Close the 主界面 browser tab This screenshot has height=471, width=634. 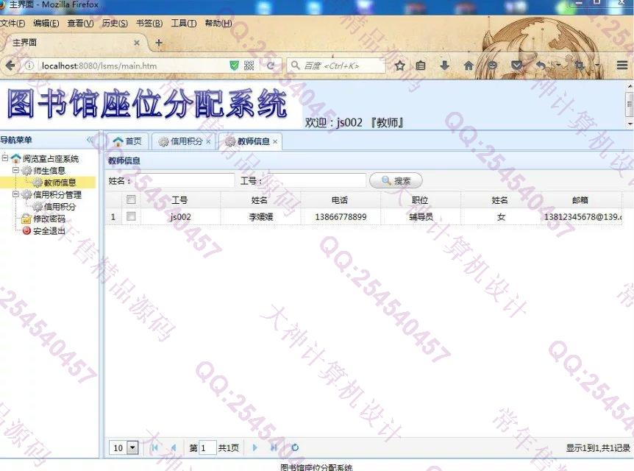(x=137, y=43)
